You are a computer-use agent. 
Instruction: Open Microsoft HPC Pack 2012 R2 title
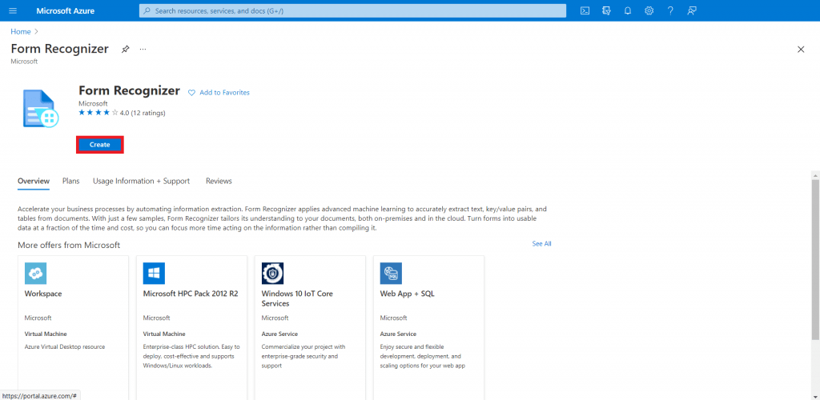191,294
